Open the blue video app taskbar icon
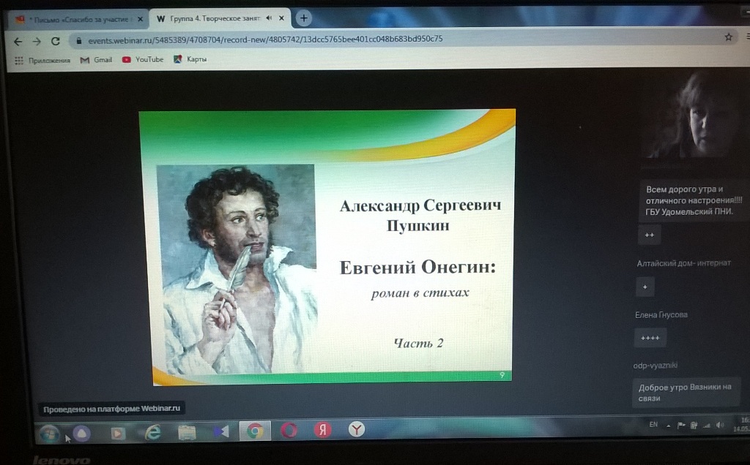This screenshot has width=750, height=465. point(220,432)
